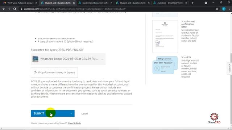Viewport: 232px width, 130px height.
Task: Select the WhatsApp Image 2021-05-05 file name
Action: (x=69, y=59)
